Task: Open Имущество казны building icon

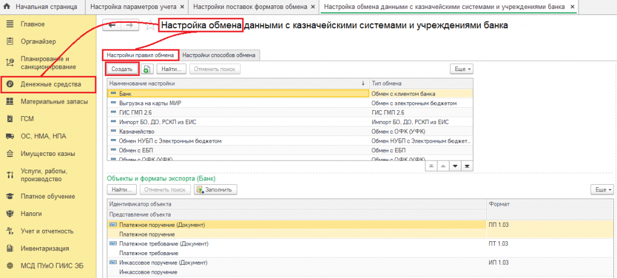Action: pyautogui.click(x=10, y=154)
